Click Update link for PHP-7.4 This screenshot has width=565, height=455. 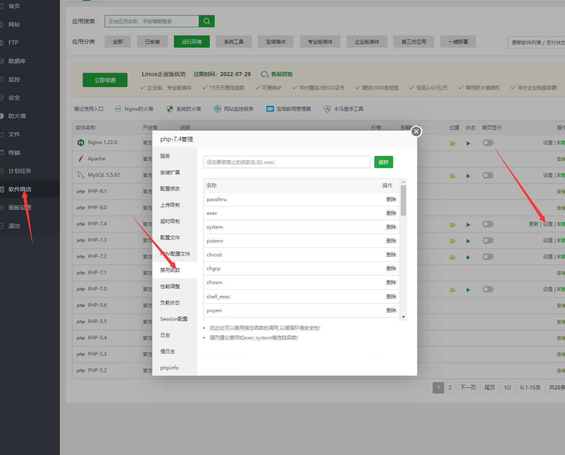[534, 224]
